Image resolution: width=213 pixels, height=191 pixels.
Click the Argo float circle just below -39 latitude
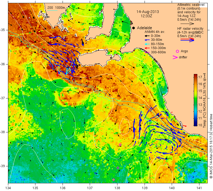118,168
